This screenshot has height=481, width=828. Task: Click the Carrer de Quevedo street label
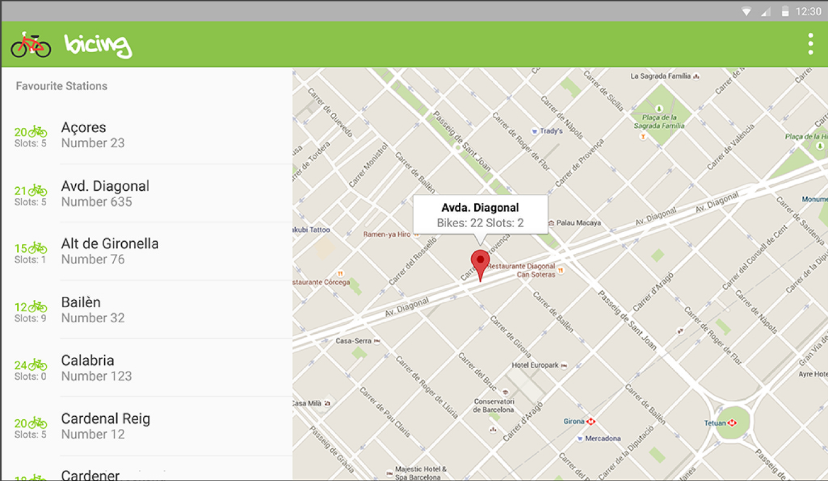click(x=331, y=113)
